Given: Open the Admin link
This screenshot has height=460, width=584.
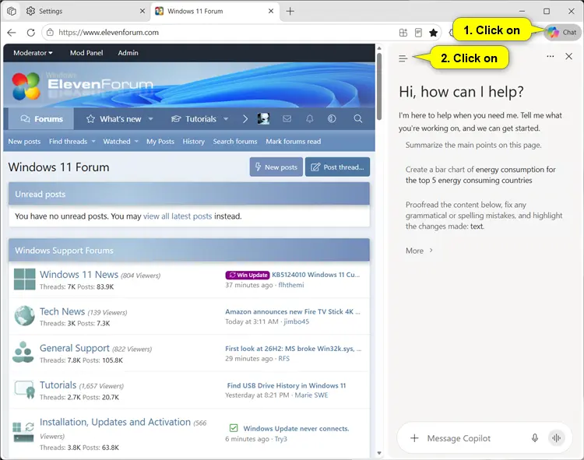Looking at the screenshot, I should point(128,53).
